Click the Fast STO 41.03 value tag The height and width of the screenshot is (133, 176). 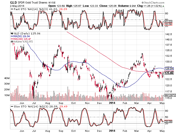click(x=168, y=21)
